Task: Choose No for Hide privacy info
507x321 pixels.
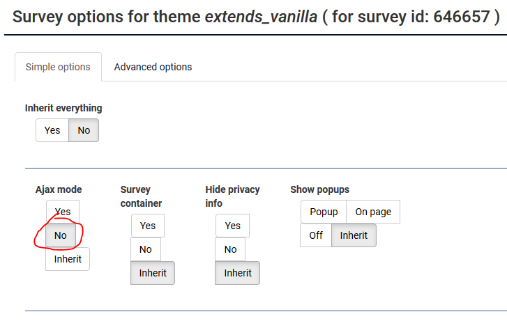Action: tap(230, 249)
